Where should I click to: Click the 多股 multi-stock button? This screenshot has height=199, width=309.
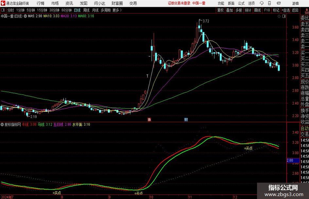[x=239, y=10]
